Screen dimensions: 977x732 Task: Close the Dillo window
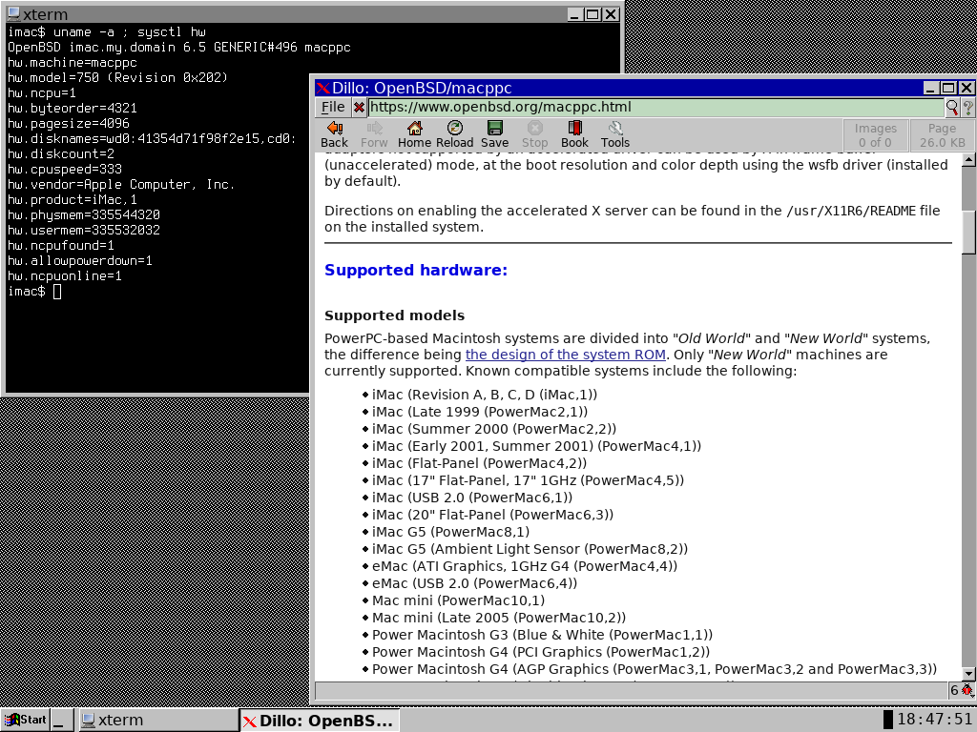966,88
